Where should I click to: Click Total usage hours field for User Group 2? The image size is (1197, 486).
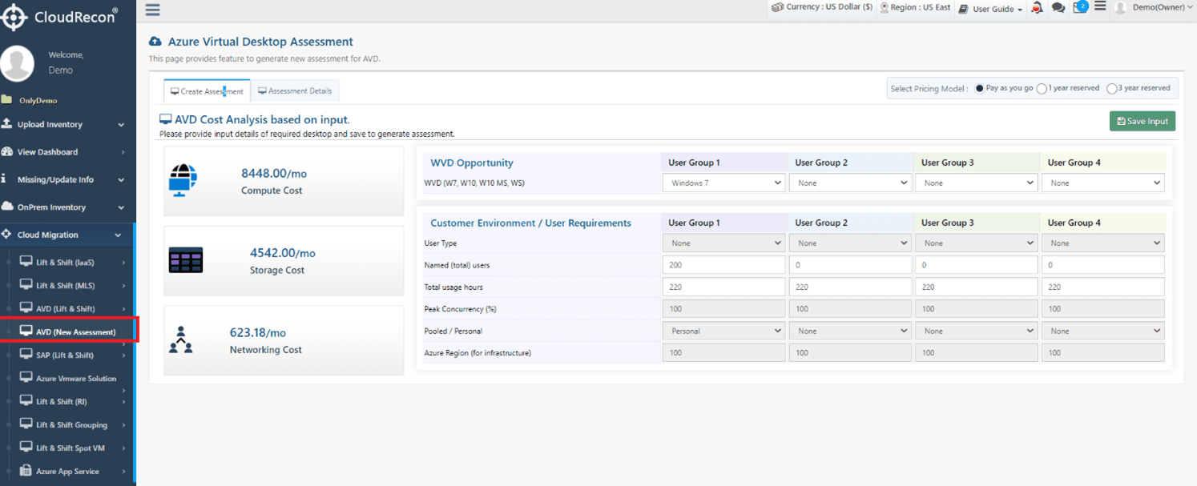click(850, 287)
